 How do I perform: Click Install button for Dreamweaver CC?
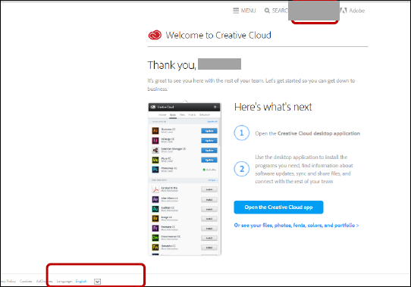point(209,238)
